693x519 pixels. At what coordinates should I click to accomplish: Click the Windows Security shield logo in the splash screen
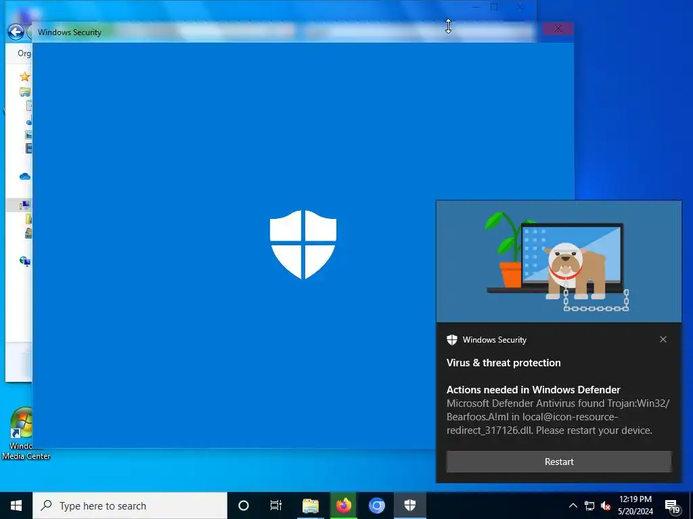303,245
